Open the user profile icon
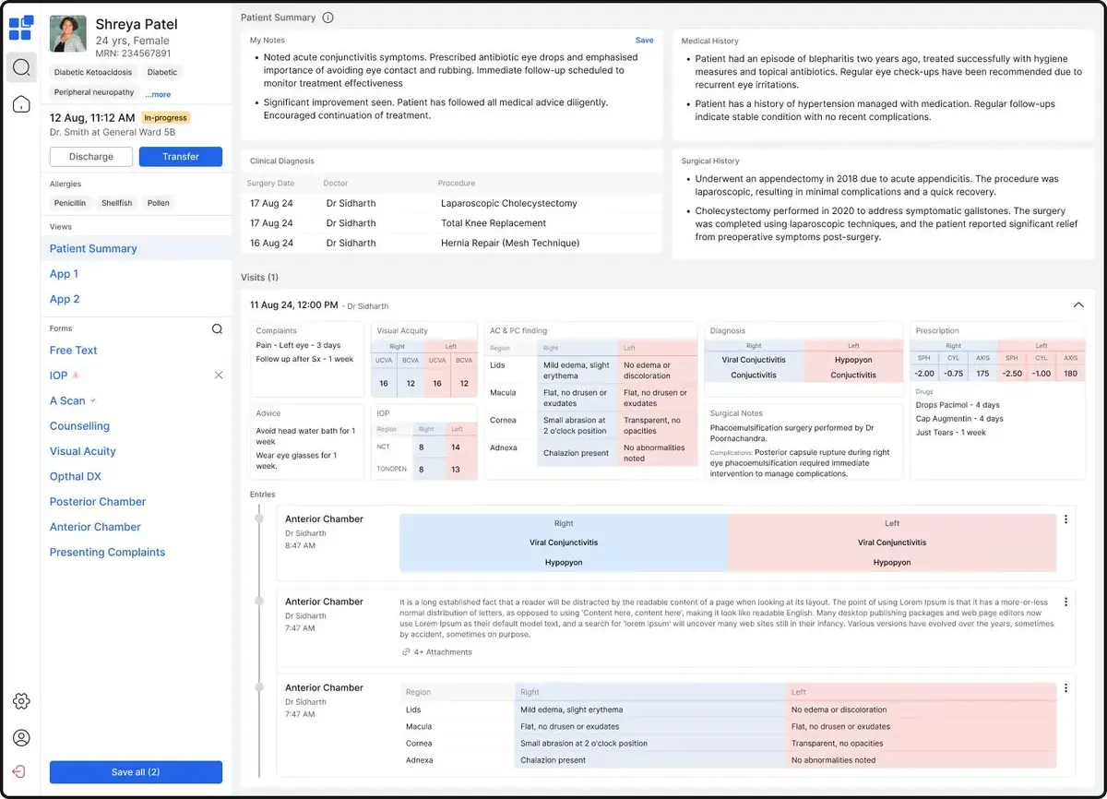Screen dimensions: 1107x799 [21, 737]
